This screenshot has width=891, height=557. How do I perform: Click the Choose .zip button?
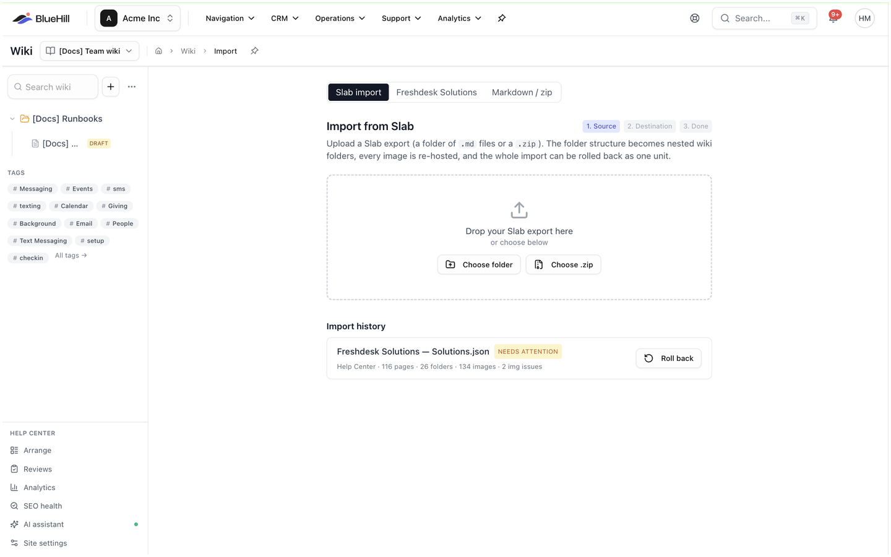[x=563, y=265]
